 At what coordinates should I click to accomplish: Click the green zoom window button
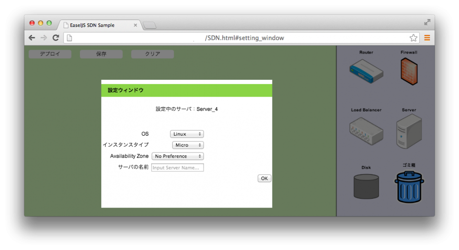coord(49,23)
